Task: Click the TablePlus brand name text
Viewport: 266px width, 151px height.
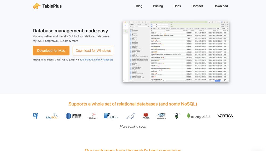Action: click(52, 6)
